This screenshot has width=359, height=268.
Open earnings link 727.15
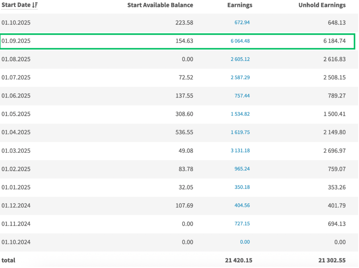coord(242,224)
